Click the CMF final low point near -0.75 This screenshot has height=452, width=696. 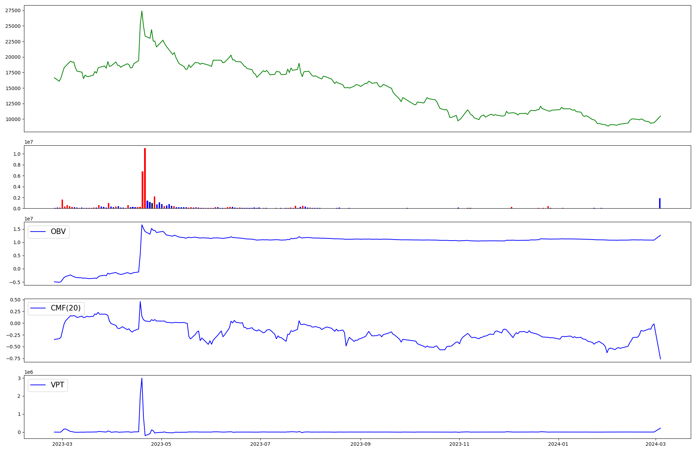660,359
